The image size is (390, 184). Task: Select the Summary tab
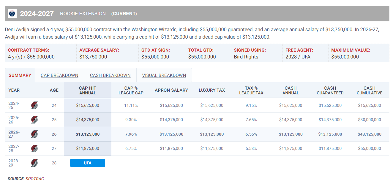coord(20,75)
